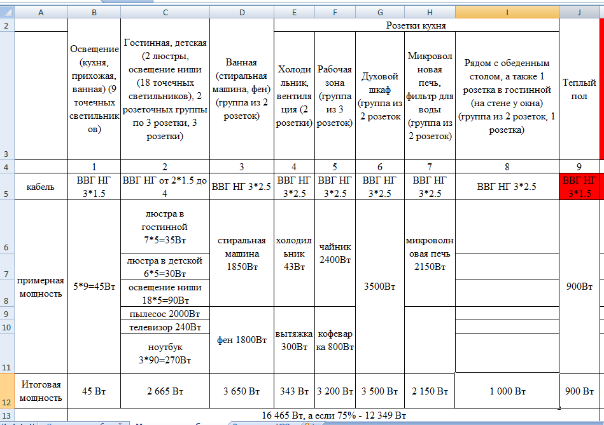The width and height of the screenshot is (604, 425).
Task: Select column H header
Action: pos(430,12)
